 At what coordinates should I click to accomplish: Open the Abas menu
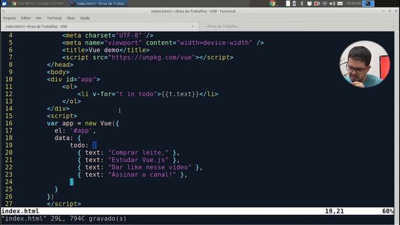71,18
